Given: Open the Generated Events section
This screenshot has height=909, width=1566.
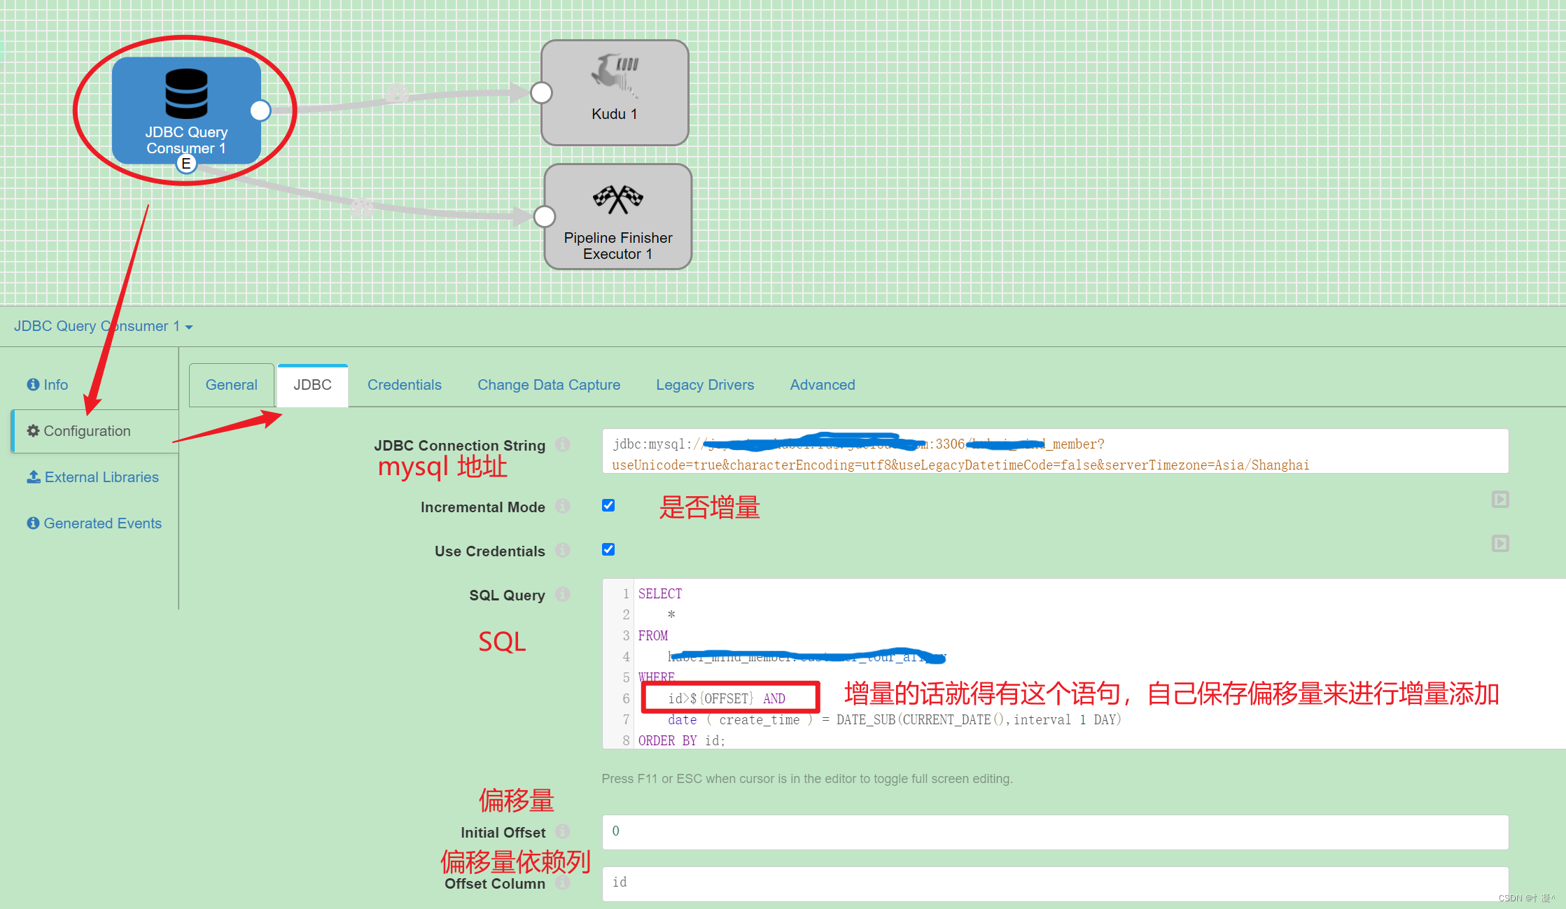Looking at the screenshot, I should coord(95,523).
